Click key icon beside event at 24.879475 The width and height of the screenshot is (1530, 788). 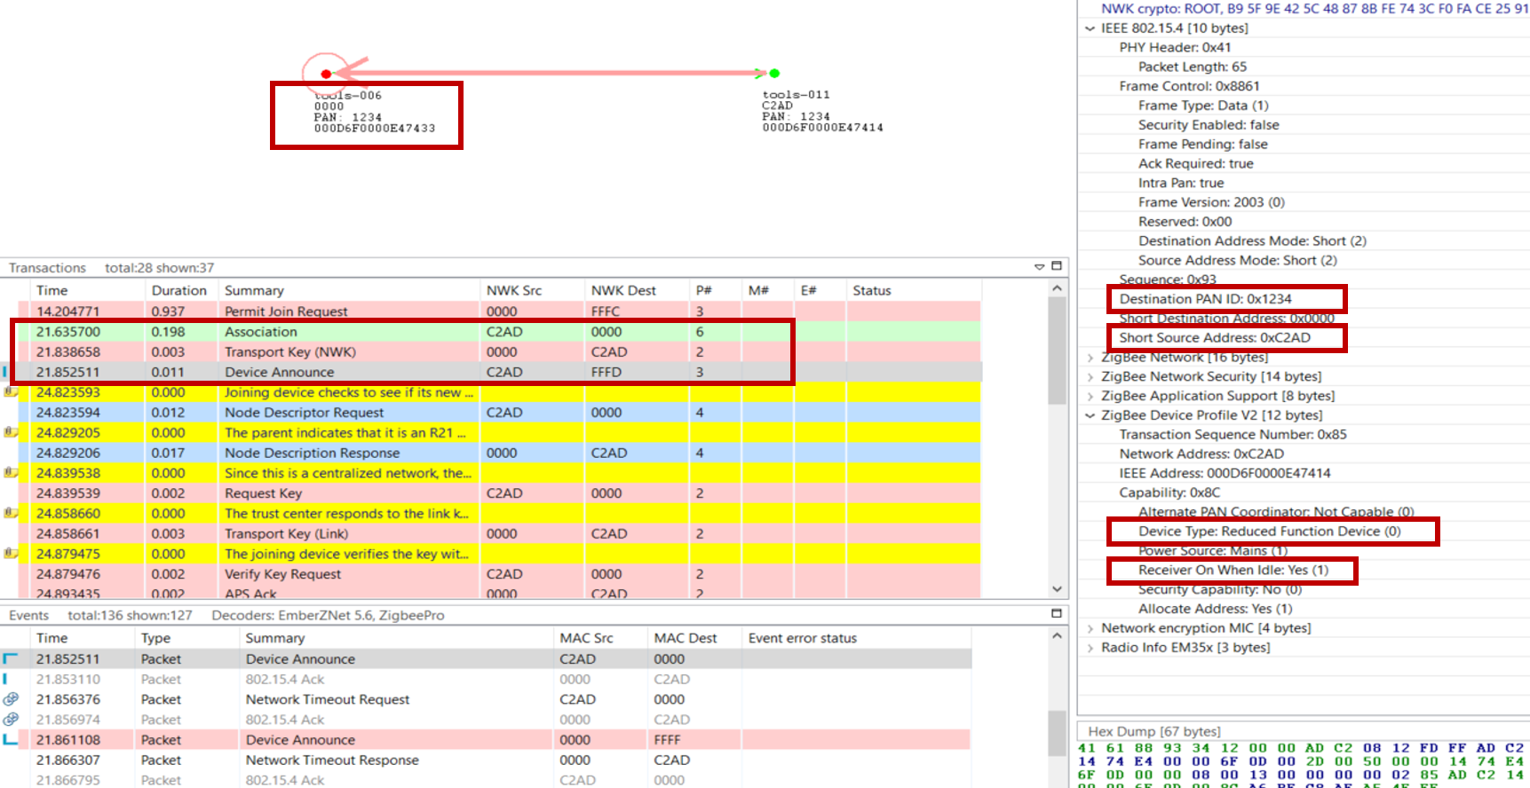tap(12, 554)
